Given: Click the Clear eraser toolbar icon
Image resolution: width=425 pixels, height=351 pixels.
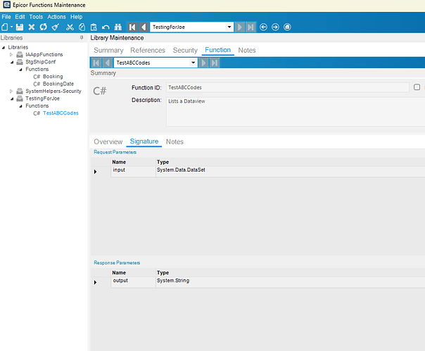Looking at the screenshot, I should coord(54,27).
